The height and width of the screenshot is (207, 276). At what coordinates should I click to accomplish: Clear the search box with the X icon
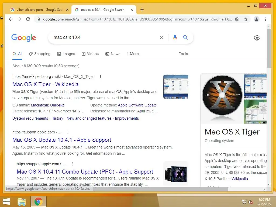tap(162, 37)
